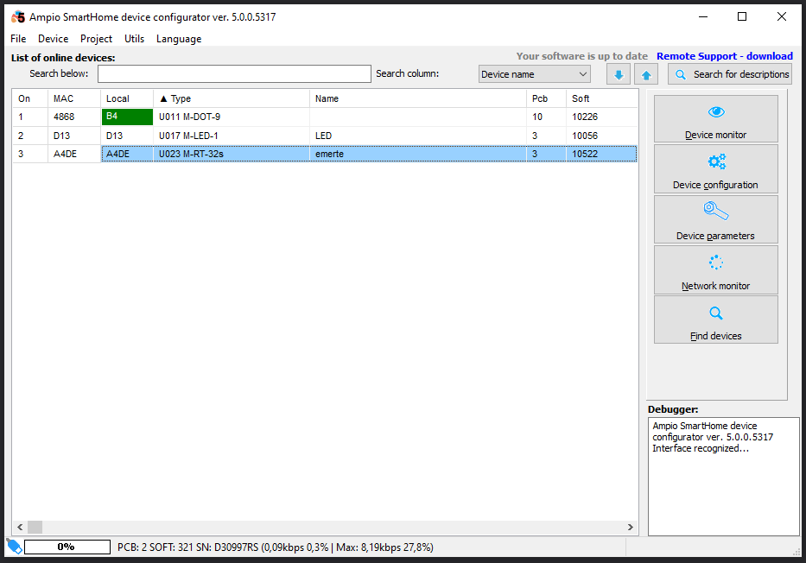Click the horizontal scrollbar left arrow
Image resolution: width=806 pixels, height=563 pixels.
20,527
